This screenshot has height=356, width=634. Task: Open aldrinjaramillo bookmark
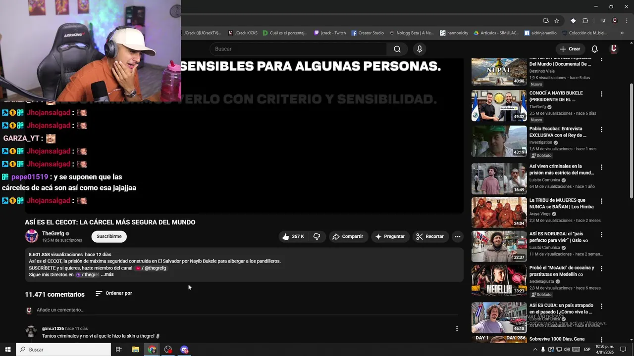tap(540, 33)
